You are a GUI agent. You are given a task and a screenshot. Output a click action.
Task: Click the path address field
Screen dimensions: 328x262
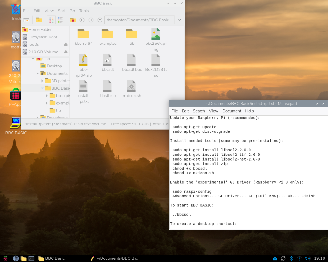tap(139, 20)
